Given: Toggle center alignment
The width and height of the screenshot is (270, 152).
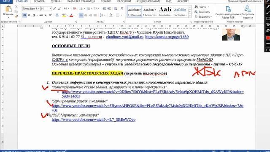Looking at the screenshot, I should [x=86, y=15].
